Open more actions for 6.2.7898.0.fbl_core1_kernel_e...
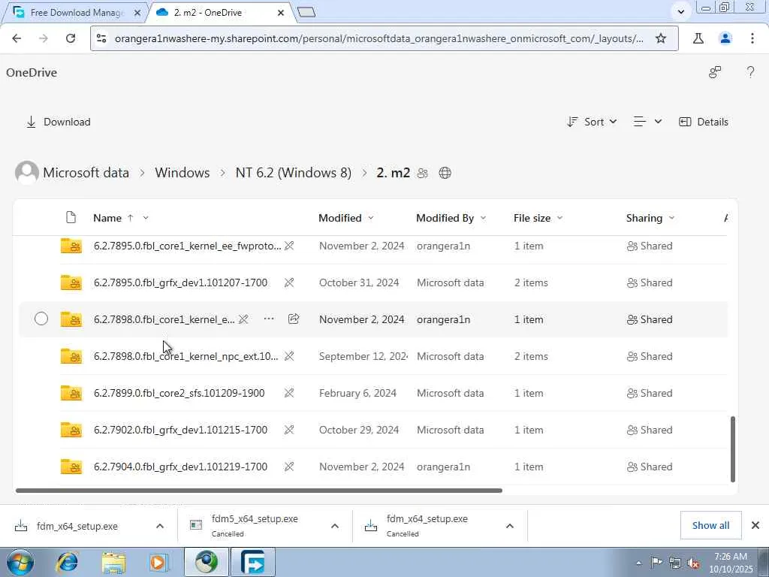Viewport: 769px width, 577px height. click(x=269, y=319)
